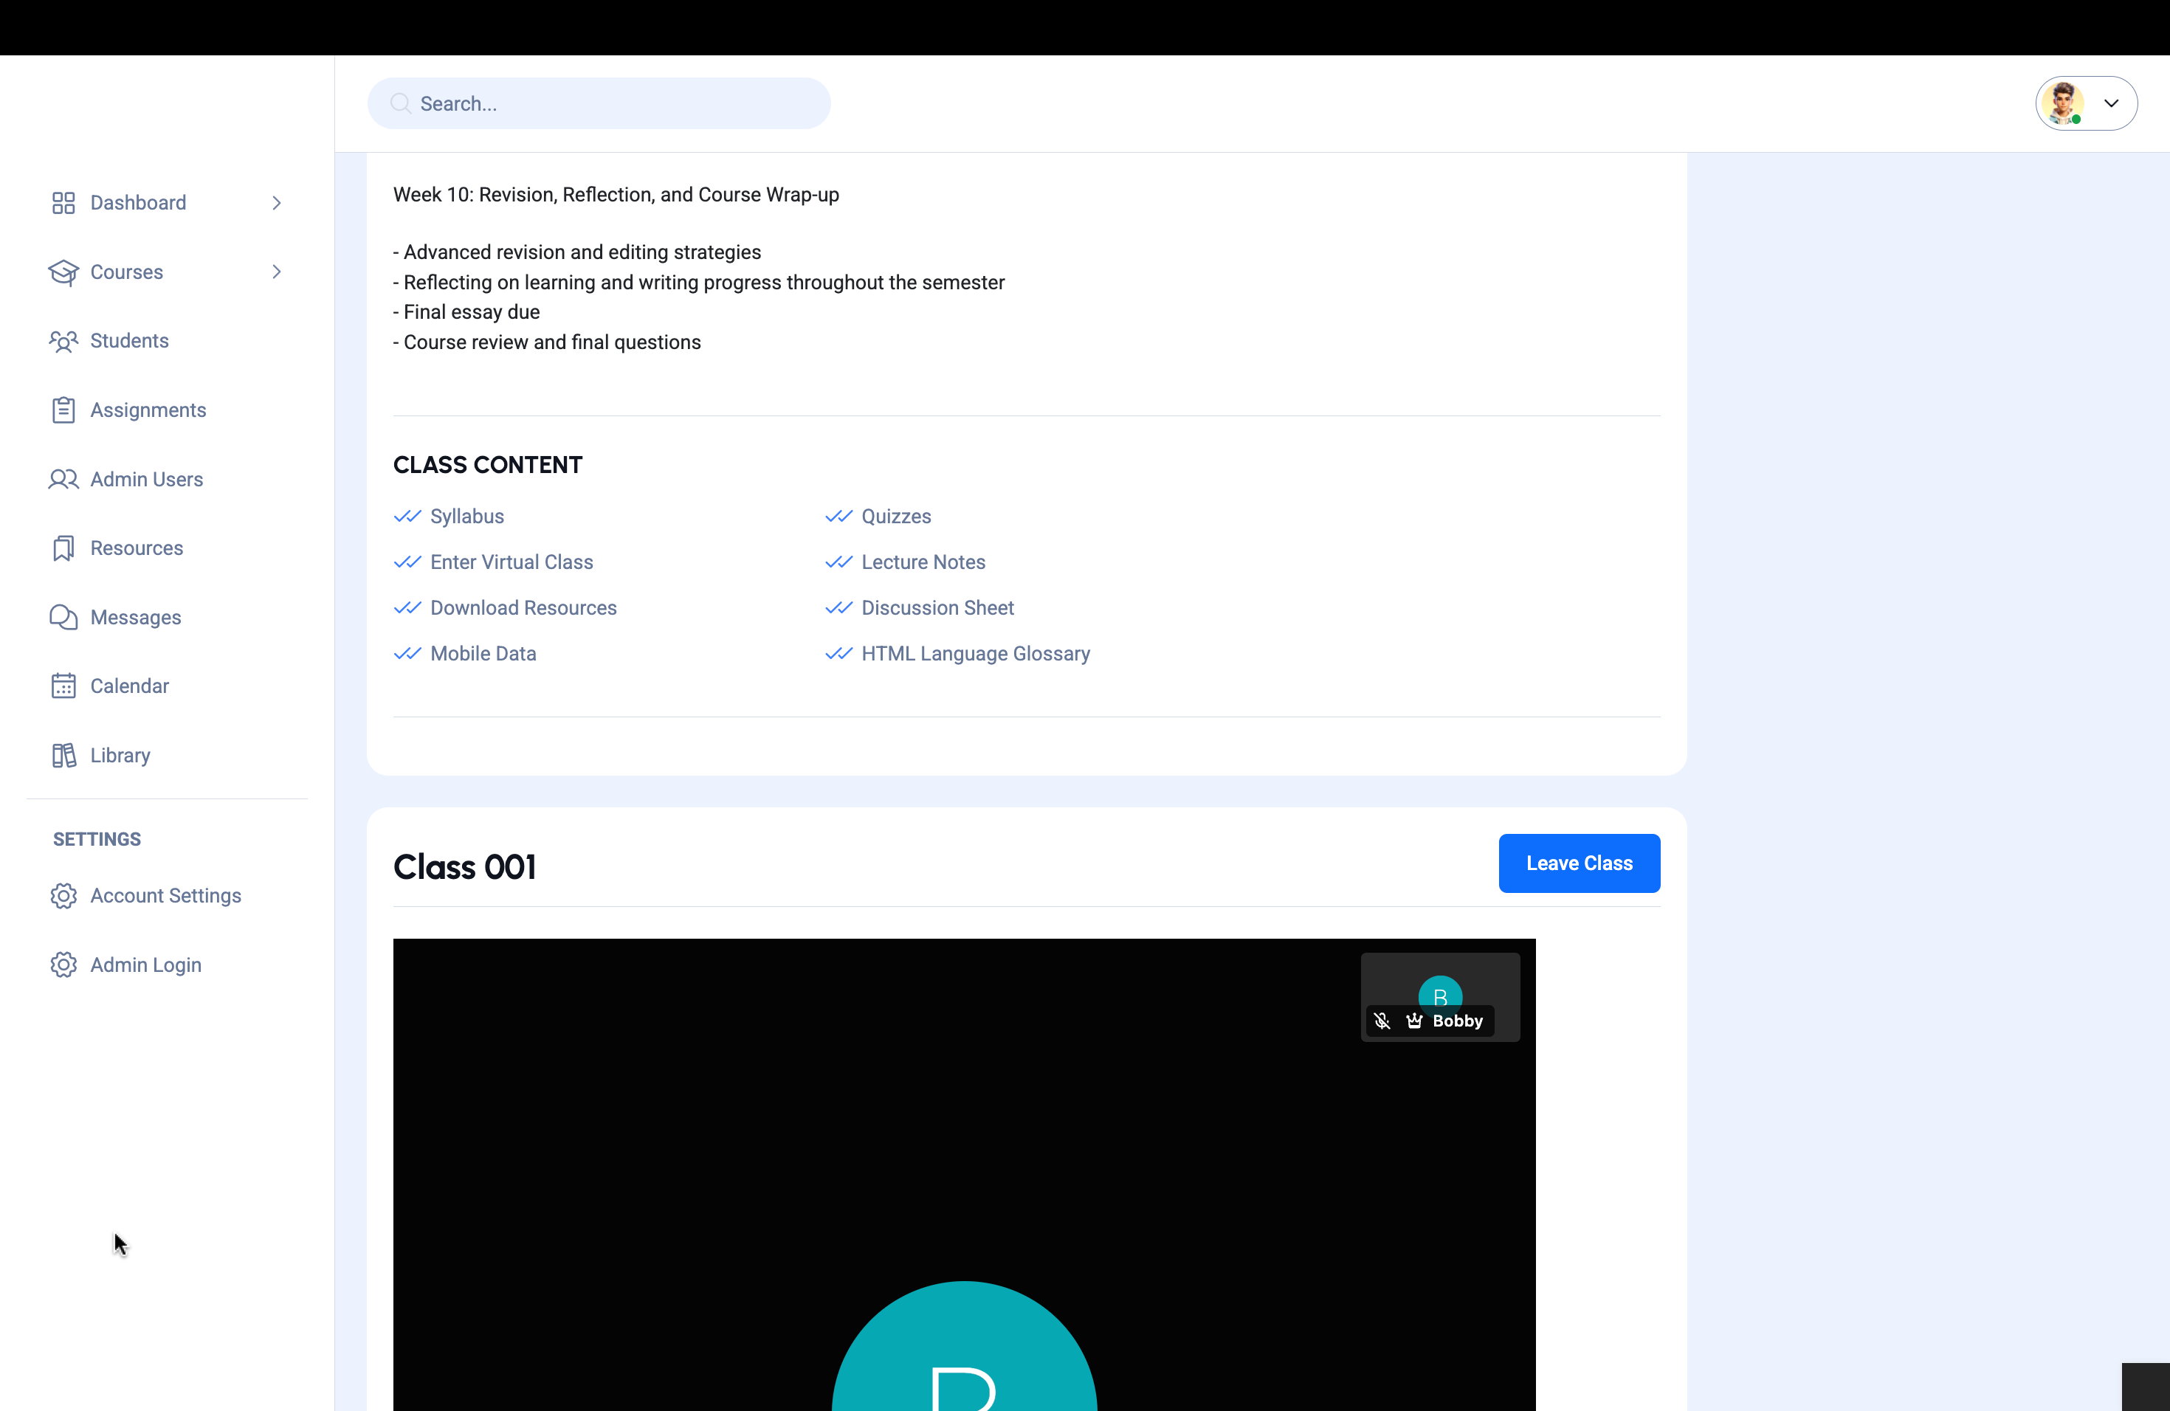This screenshot has height=1411, width=2170.
Task: Open the HTML Language Glossary link
Action: click(x=976, y=654)
